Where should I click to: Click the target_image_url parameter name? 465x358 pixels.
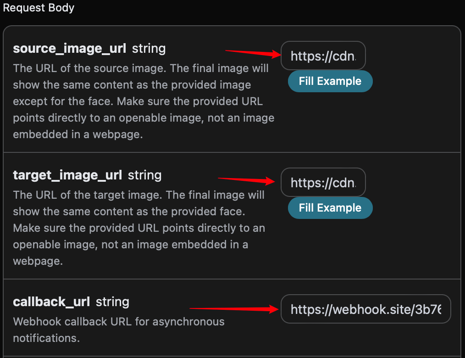(x=67, y=175)
